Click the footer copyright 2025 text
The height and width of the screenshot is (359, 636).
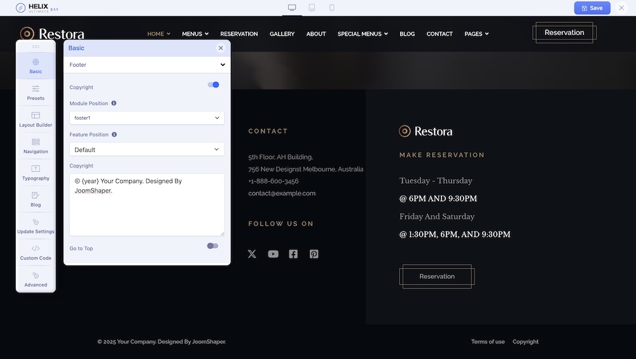click(162, 342)
